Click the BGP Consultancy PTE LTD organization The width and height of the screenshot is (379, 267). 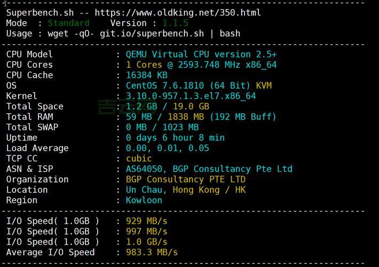[186, 179]
